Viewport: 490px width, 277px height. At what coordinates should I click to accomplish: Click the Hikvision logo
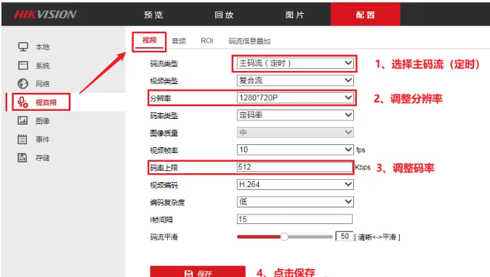click(45, 15)
